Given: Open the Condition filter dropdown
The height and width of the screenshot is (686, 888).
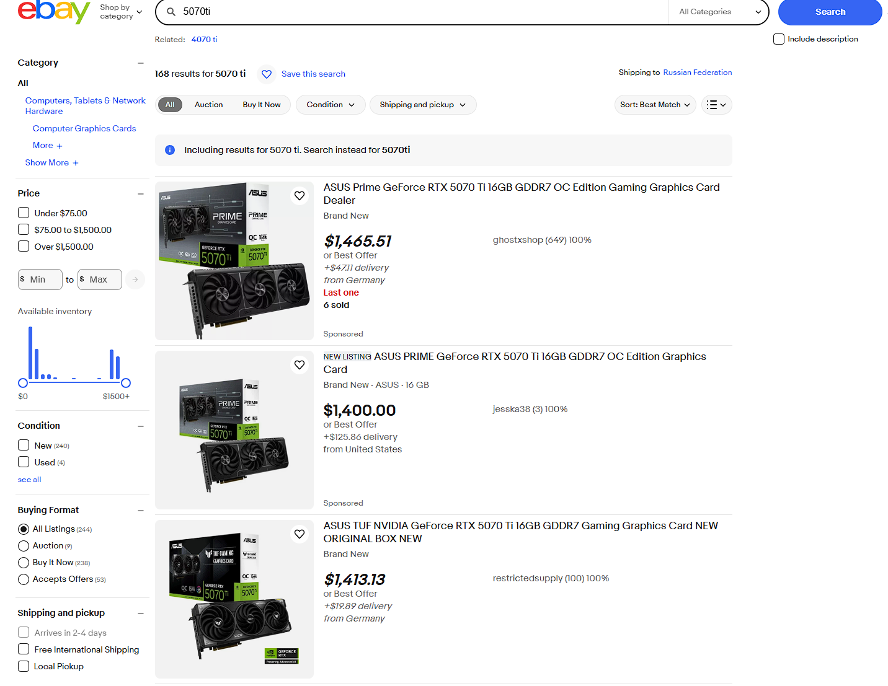Looking at the screenshot, I should click(x=331, y=105).
